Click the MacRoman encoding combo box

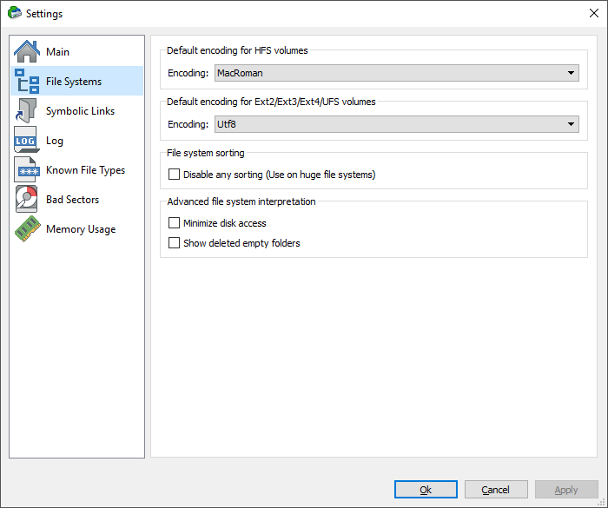[x=397, y=73]
